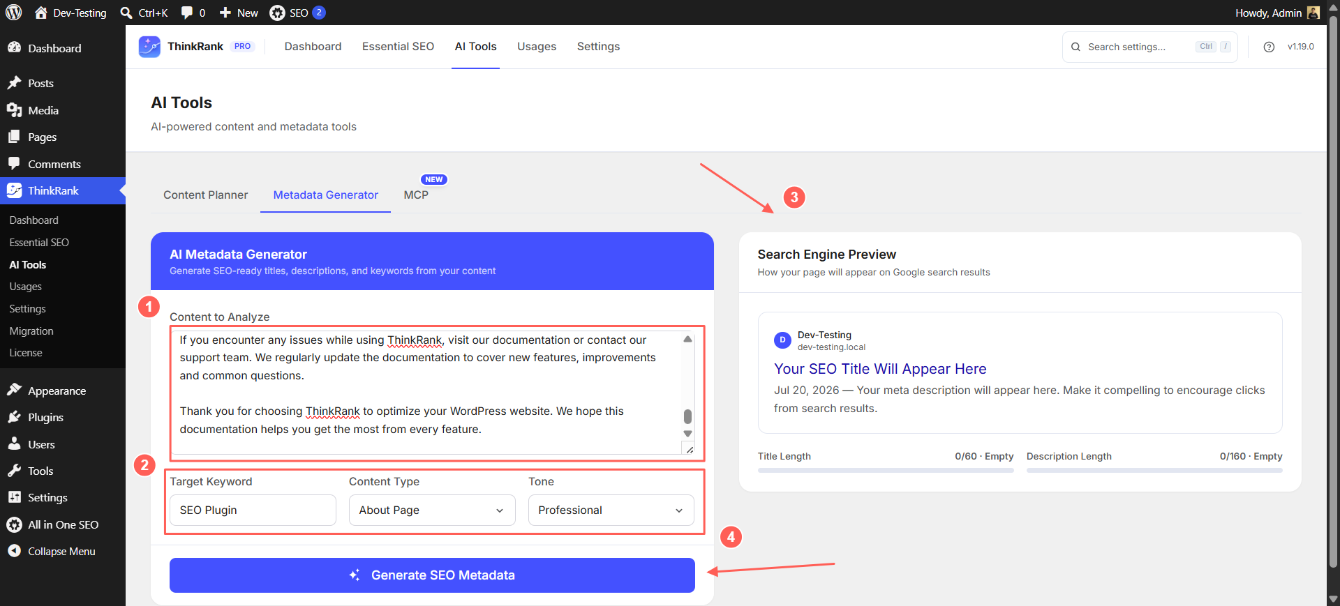Open the Ctrl+K search icon
Image resolution: width=1340 pixels, height=606 pixels.
pyautogui.click(x=126, y=13)
